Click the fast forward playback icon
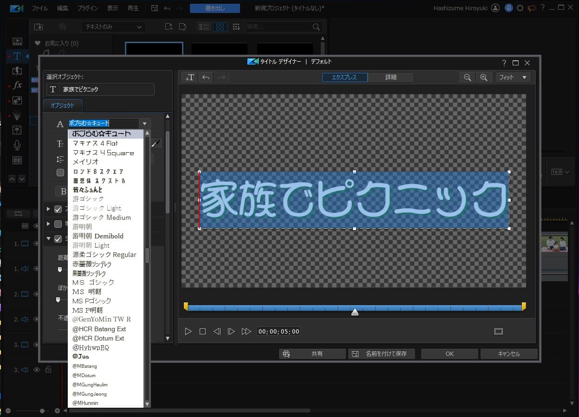The width and height of the screenshot is (579, 417). pyautogui.click(x=246, y=331)
